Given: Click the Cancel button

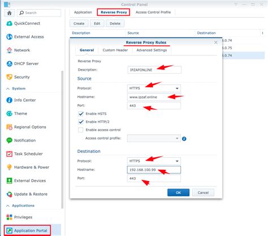Looking at the screenshot, I should (203, 192).
